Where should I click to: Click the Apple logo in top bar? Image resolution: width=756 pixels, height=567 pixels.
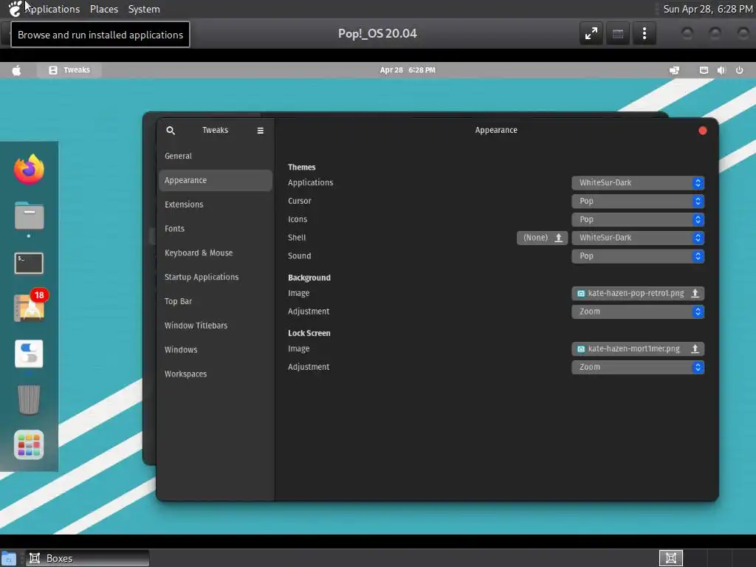16,70
